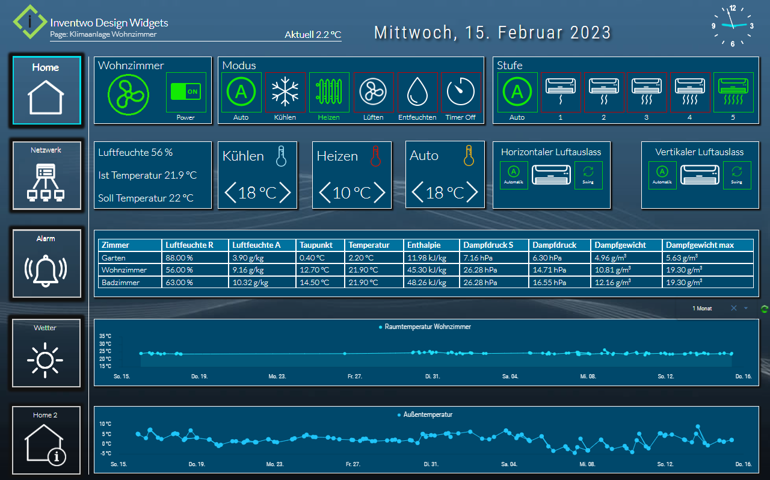Screen dimensions: 770x480
Task: Click the 7.16 hPa Dampfdruck S cell
Action: pyautogui.click(x=493, y=257)
